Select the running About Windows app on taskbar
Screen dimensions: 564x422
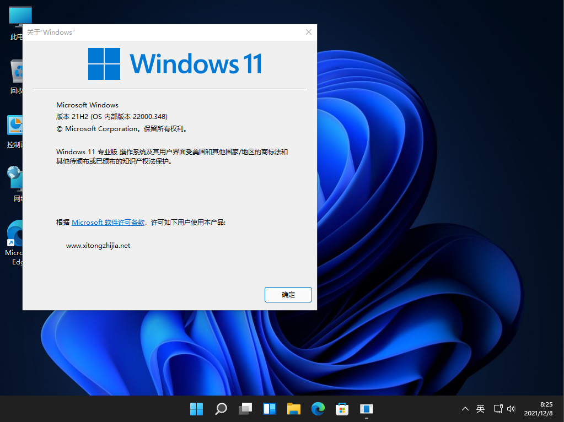tap(366, 409)
